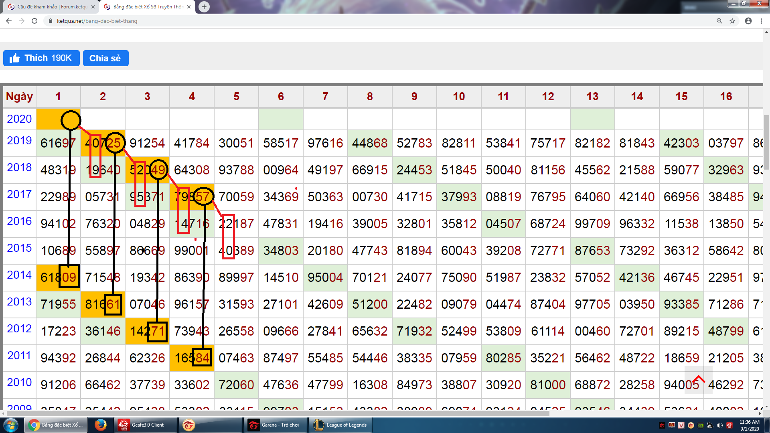770x433 pixels.
Task: Reload the current page
Action: click(34, 21)
